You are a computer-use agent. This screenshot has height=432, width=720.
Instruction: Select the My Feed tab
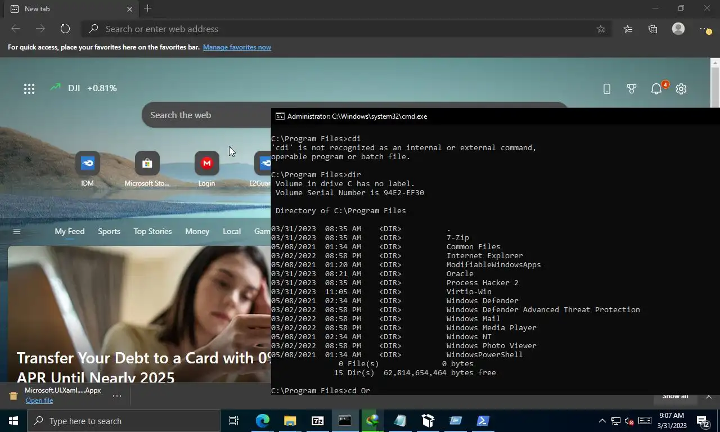pyautogui.click(x=69, y=231)
